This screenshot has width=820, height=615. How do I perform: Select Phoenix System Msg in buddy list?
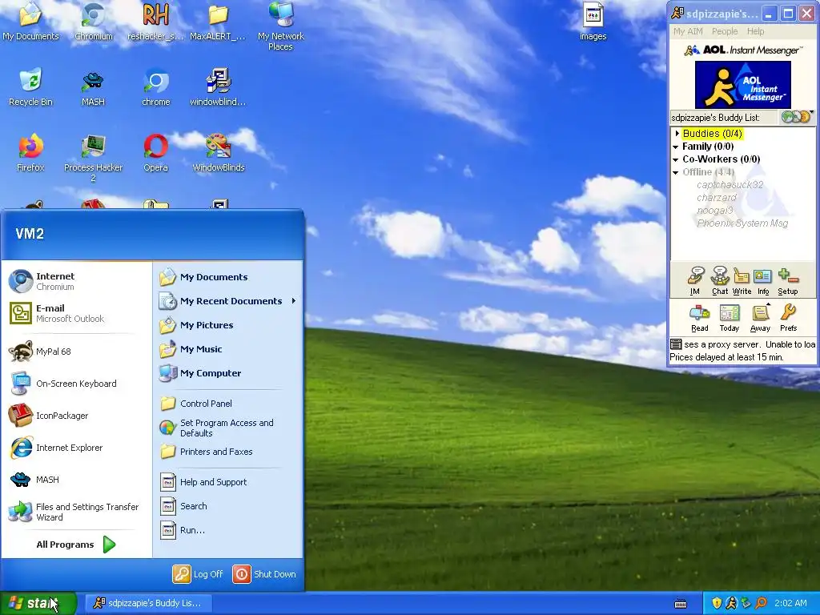click(x=742, y=223)
